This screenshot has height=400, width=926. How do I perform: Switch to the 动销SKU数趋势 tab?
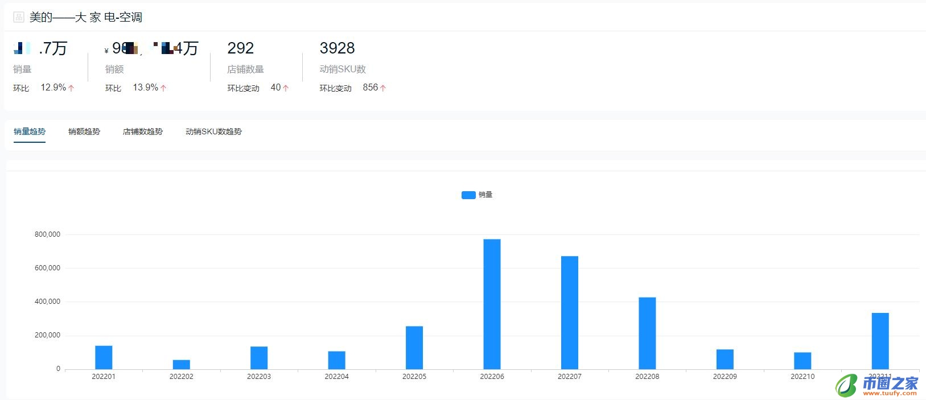tap(213, 131)
